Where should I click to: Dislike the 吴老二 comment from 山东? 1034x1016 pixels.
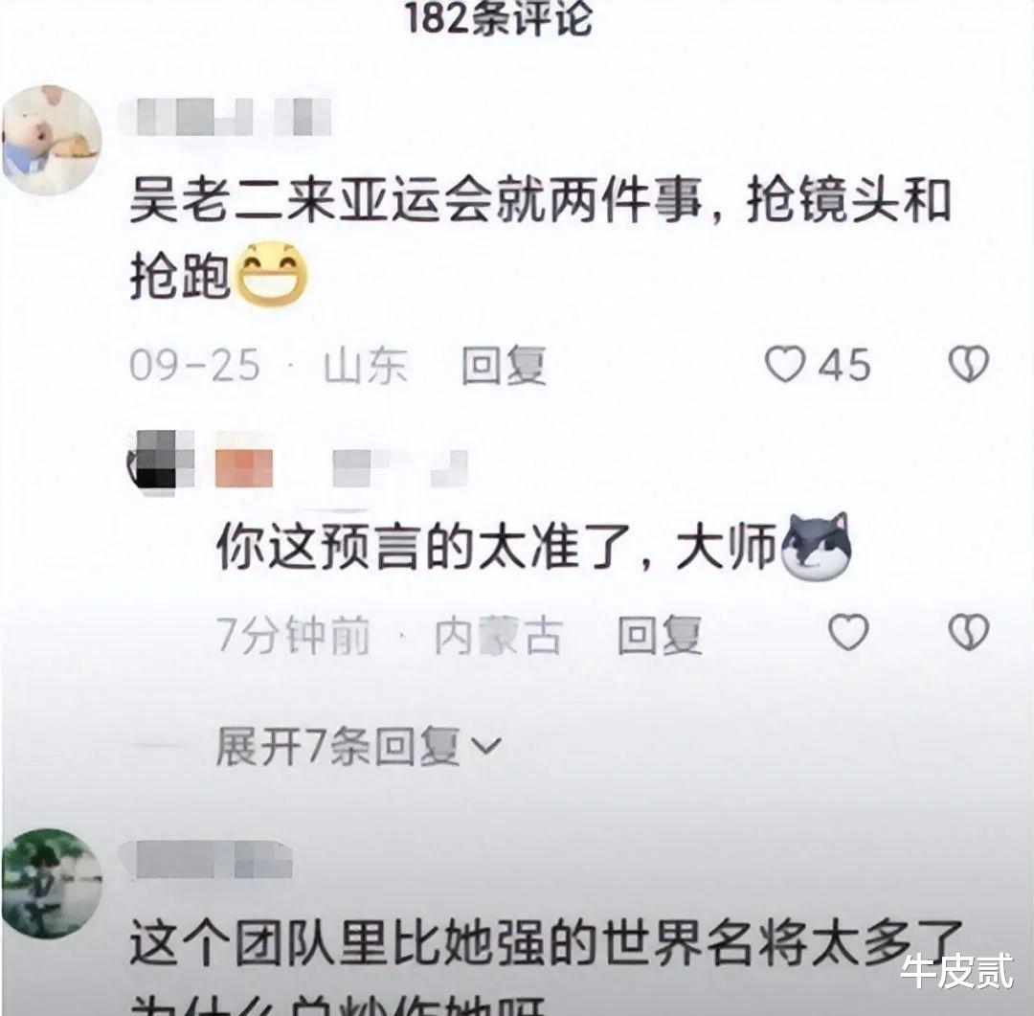coord(968,364)
